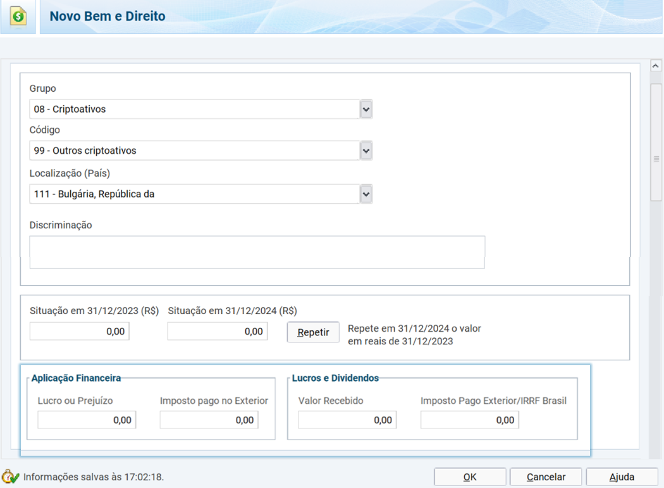Click the Imposto Pago Exterior/IRRF Brasil field
Viewport: 664px width, 488px height.
[469, 420]
